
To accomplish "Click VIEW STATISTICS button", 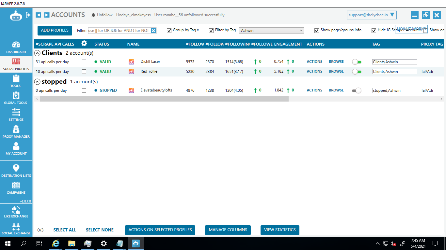I will (x=280, y=230).
